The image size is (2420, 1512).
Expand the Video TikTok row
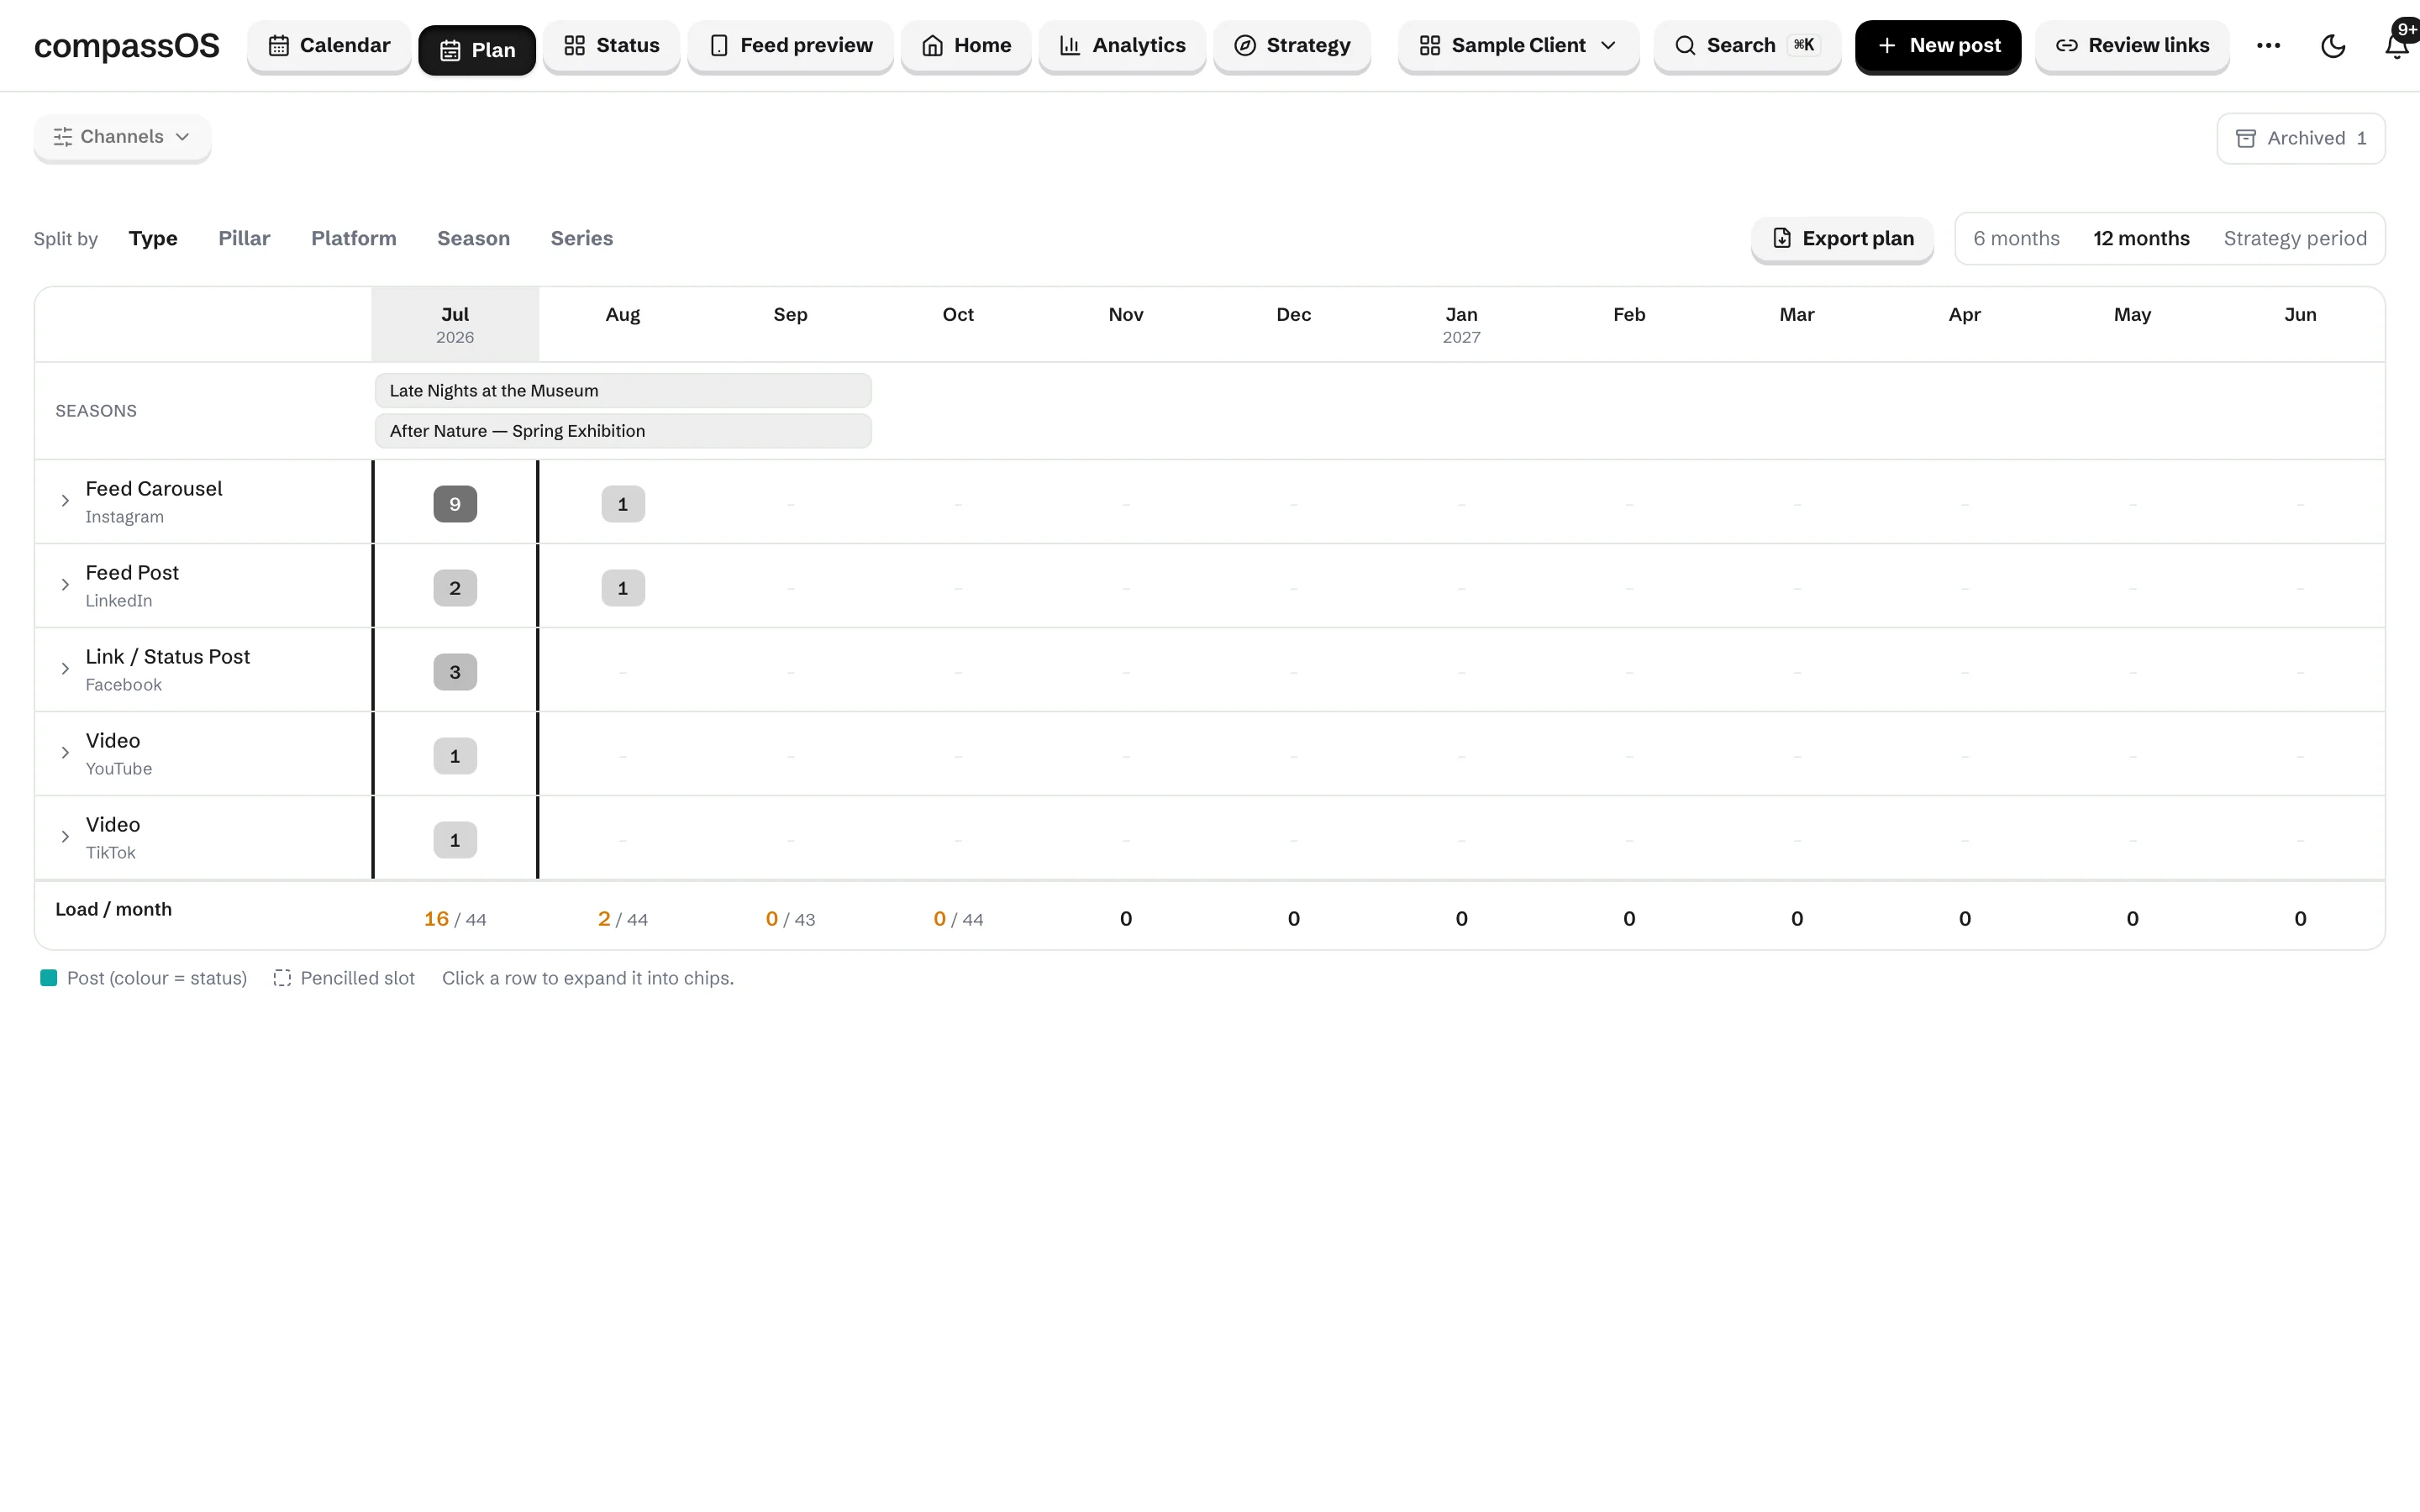tap(65, 837)
